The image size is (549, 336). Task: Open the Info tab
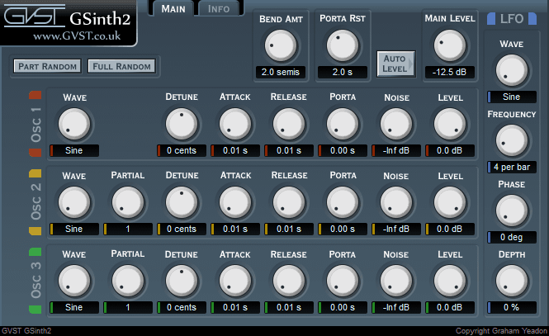coord(219,9)
